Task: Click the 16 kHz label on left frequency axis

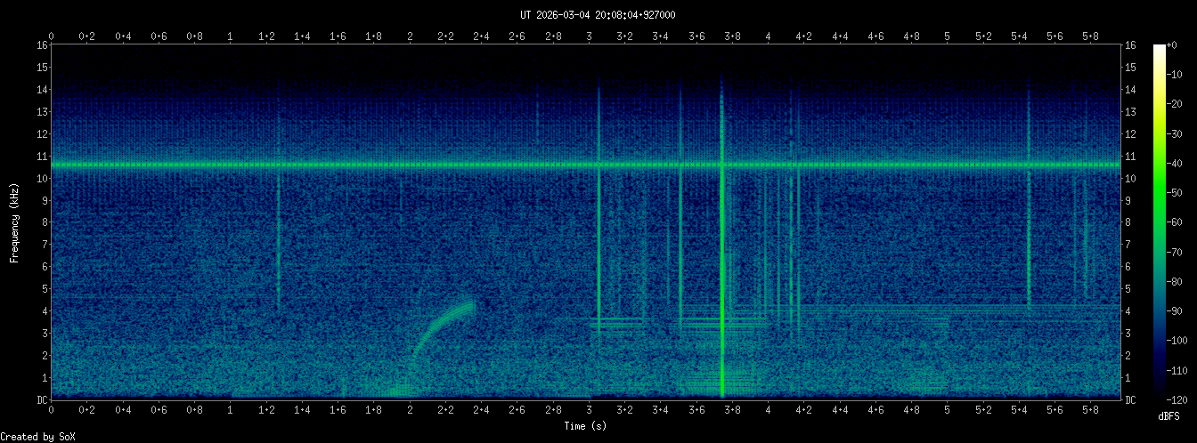Action: pos(41,44)
